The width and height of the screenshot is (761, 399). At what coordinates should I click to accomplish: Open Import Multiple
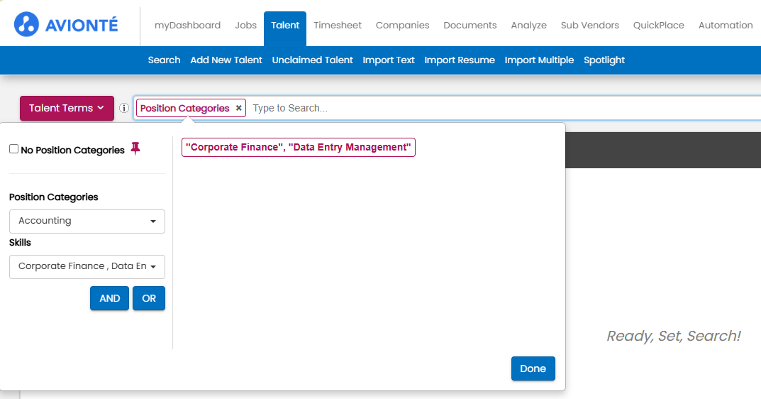539,60
